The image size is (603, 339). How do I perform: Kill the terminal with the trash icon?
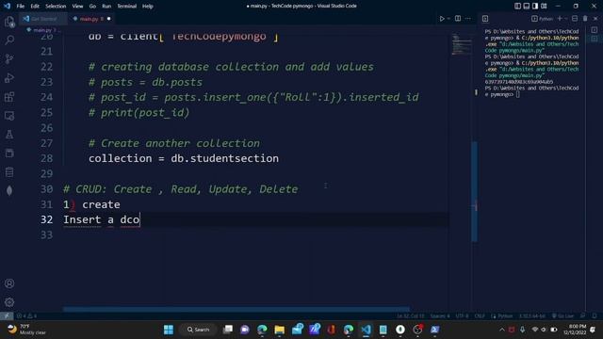point(585,19)
